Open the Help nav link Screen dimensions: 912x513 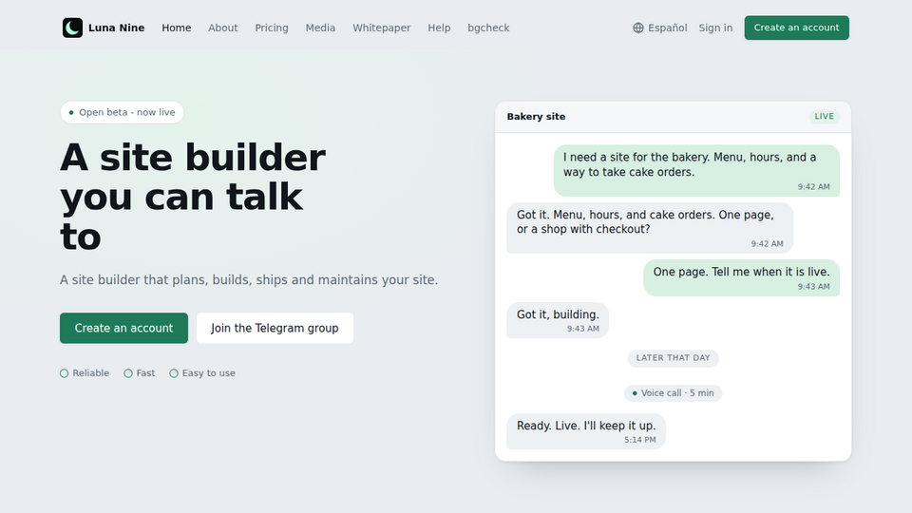coord(439,28)
